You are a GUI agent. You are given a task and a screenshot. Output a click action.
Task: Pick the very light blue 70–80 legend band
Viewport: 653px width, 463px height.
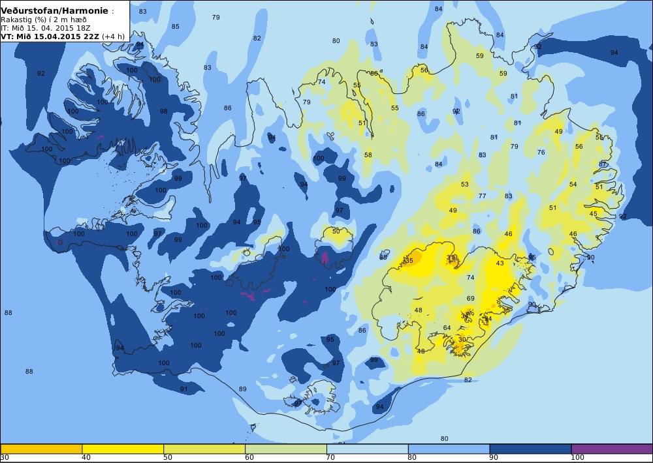(x=367, y=449)
